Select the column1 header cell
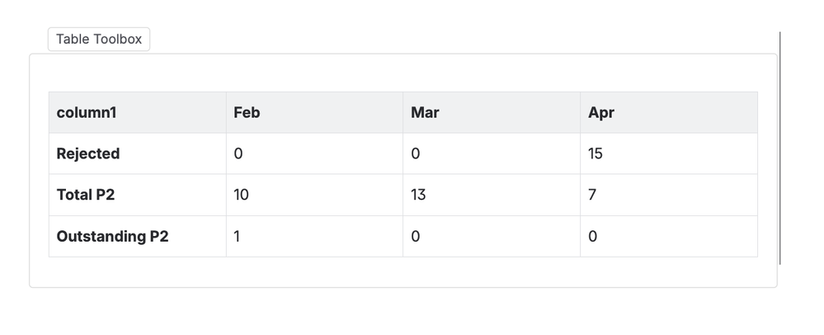824x335 pixels. coord(138,112)
